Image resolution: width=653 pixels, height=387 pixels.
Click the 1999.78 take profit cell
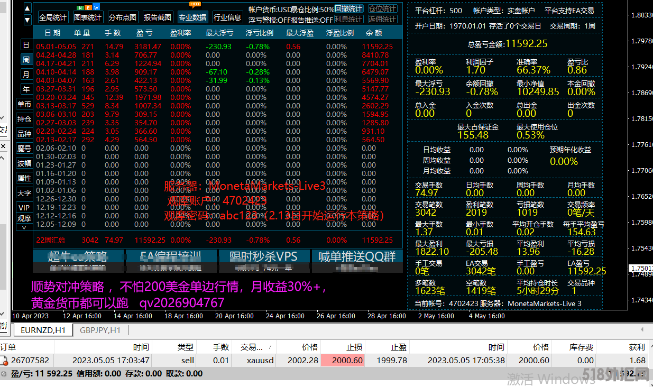[387, 361]
